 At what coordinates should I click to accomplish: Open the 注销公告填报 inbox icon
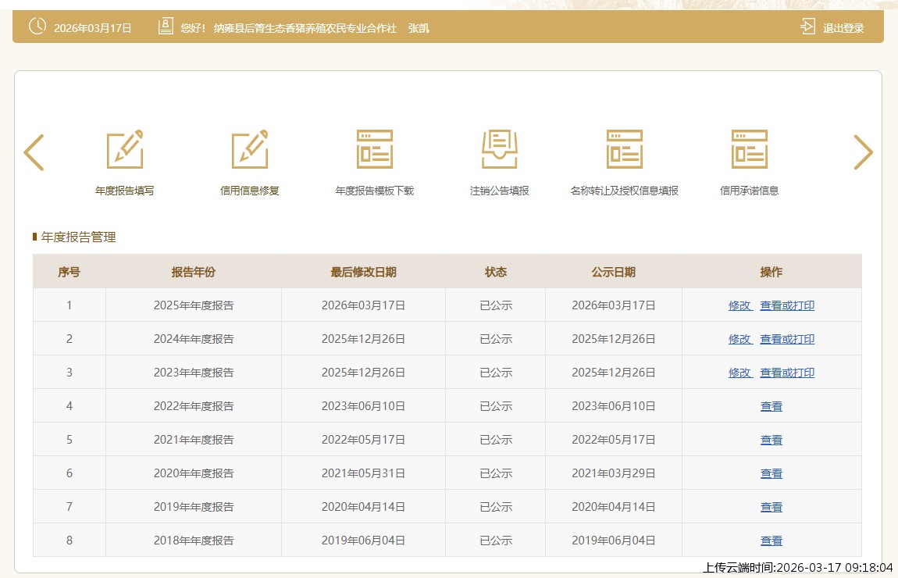pos(500,149)
